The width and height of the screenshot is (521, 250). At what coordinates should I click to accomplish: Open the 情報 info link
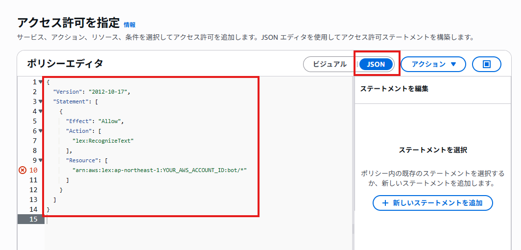pos(129,25)
